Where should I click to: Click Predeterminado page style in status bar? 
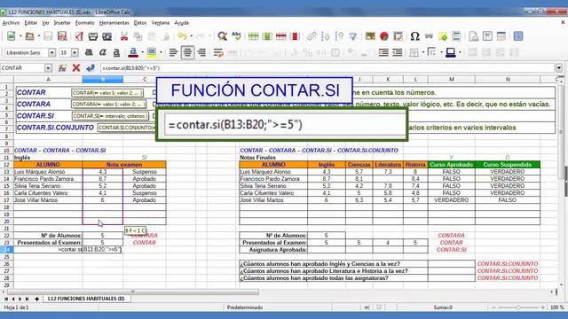245,307
